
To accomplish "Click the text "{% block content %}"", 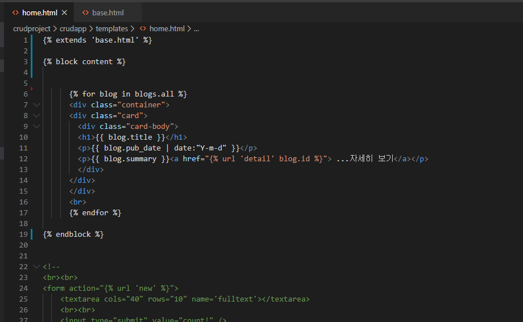I will [84, 61].
